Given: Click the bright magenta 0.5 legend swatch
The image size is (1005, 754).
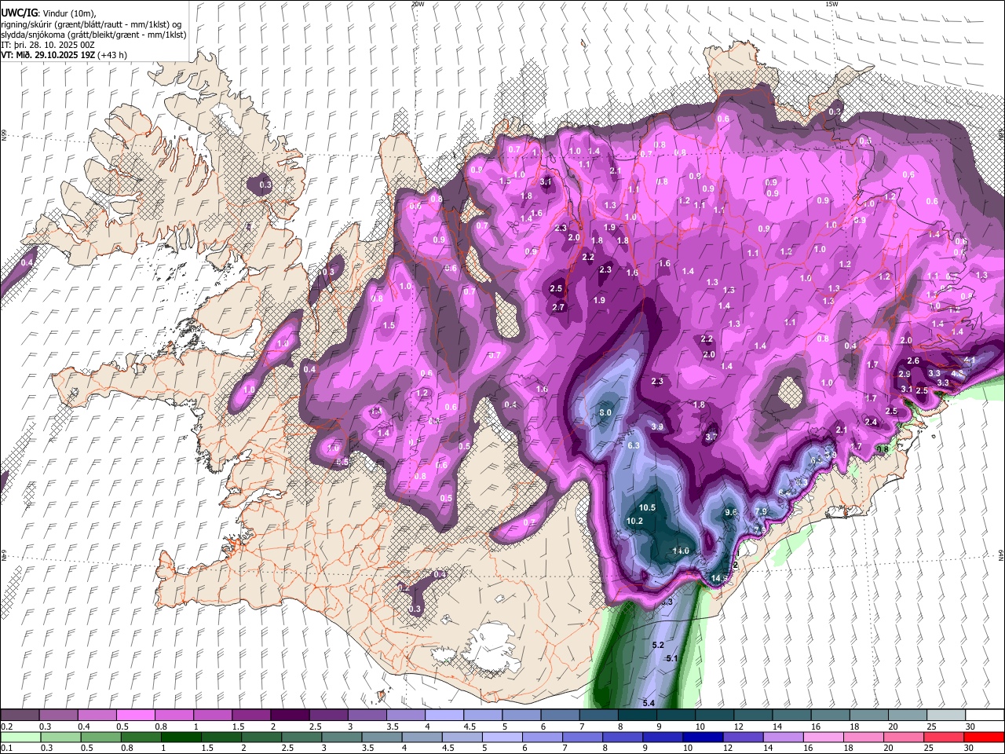Looking at the screenshot, I should click(x=135, y=716).
